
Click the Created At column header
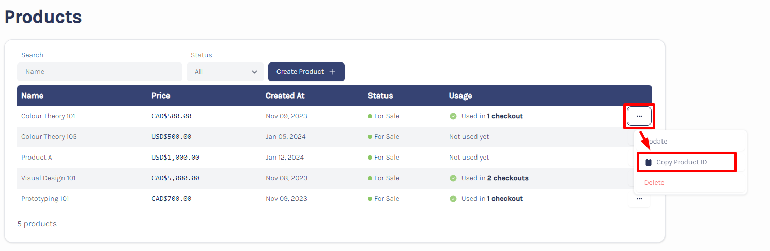pyautogui.click(x=285, y=96)
